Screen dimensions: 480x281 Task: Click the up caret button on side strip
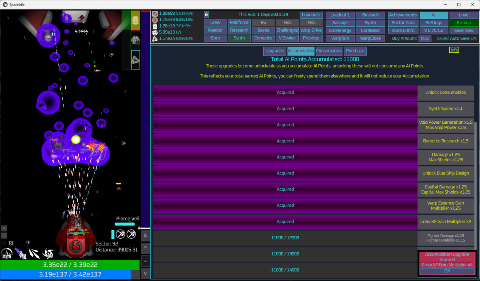click(145, 248)
